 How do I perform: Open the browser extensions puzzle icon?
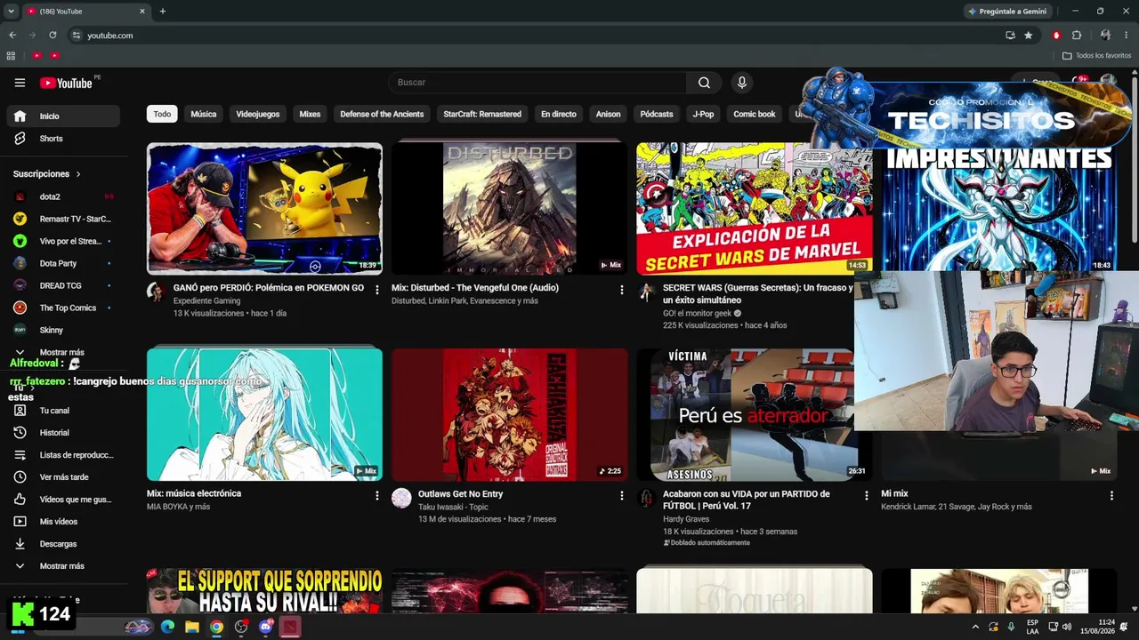coord(1077,36)
